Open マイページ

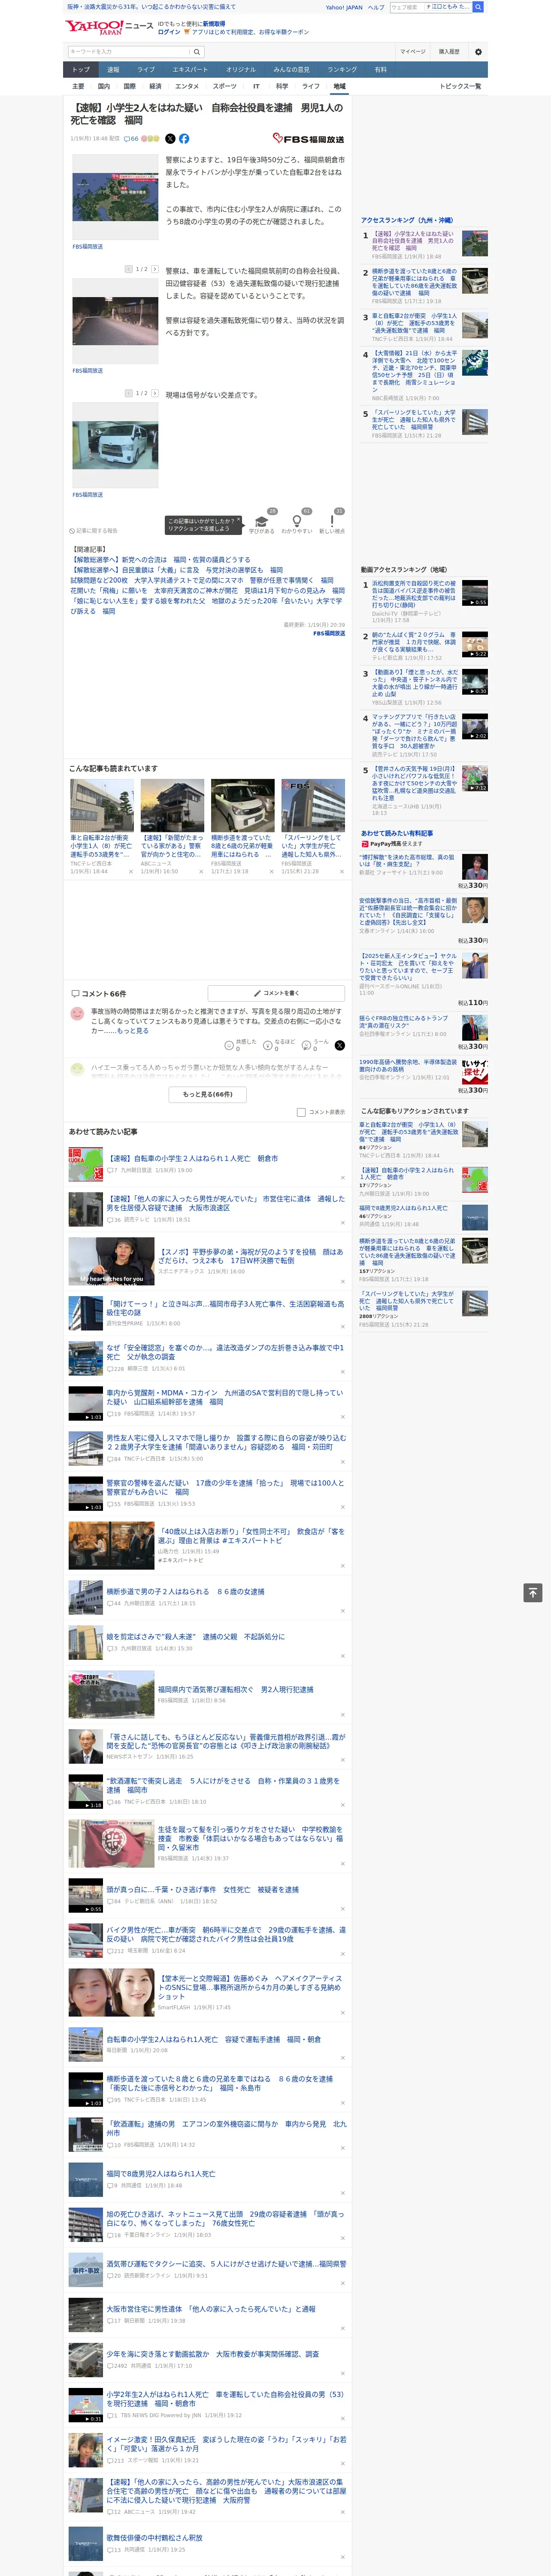[413, 52]
